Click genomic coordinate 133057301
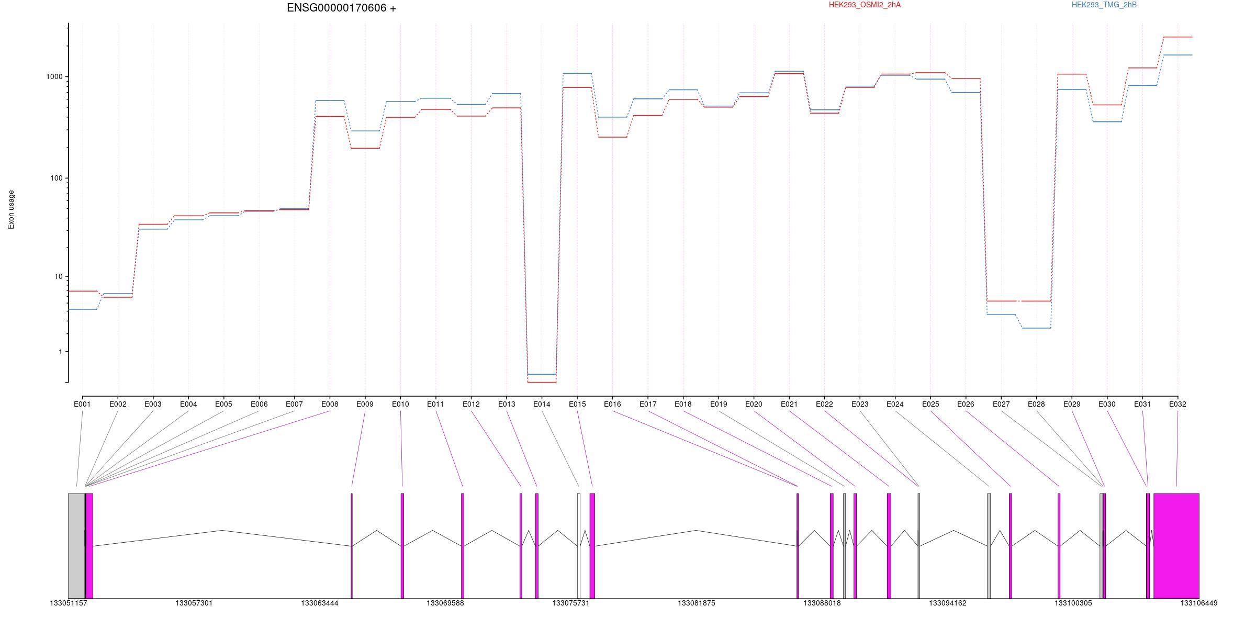 tap(194, 603)
